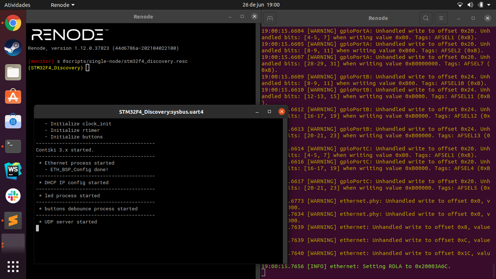
Task: Select '* UDP server started' line
Action: pyautogui.click(x=68, y=222)
